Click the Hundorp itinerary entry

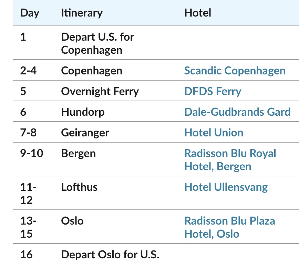pos(83,112)
